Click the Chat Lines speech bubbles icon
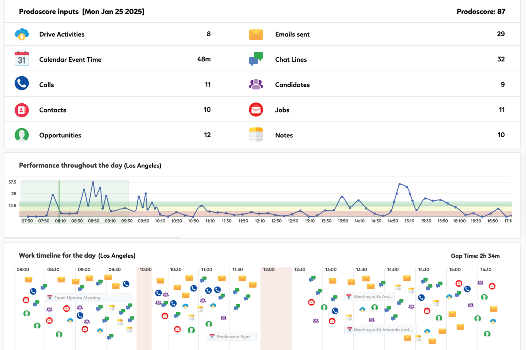The image size is (526, 350). click(256, 59)
